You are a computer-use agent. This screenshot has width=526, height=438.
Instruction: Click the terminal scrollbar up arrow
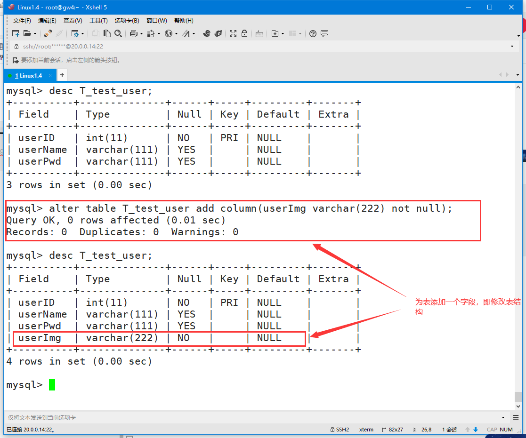(x=518, y=87)
